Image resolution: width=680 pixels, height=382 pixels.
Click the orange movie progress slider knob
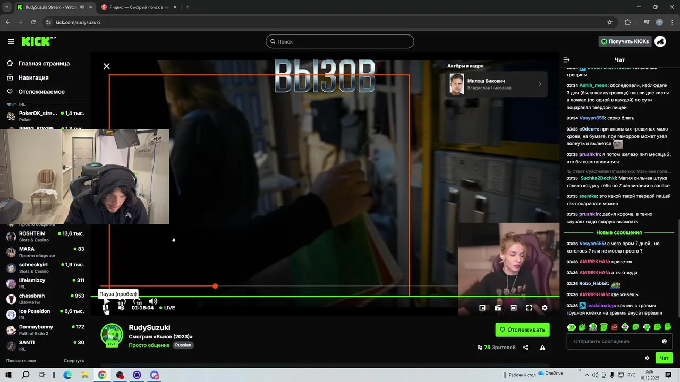[x=215, y=286]
